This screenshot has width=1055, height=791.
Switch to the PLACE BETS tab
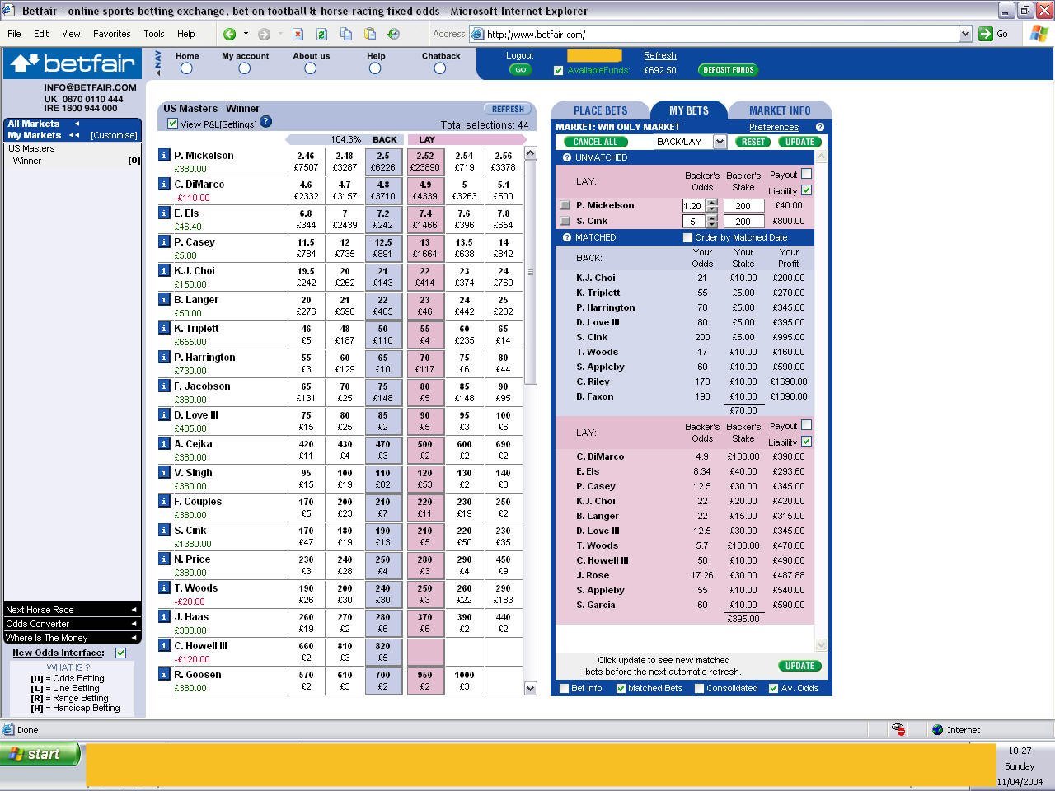point(600,110)
